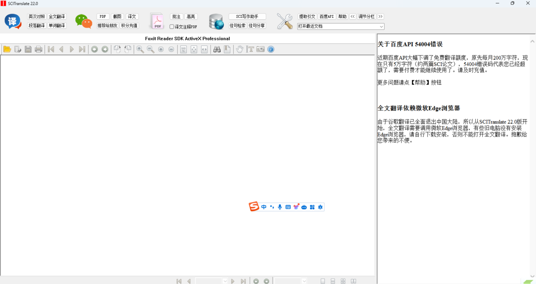Open the SCI写作助手 button

[x=247, y=17]
